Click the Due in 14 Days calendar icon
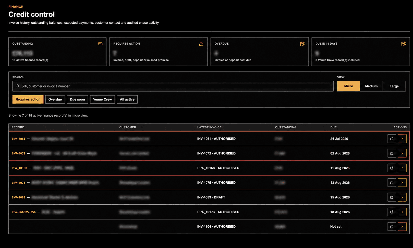 [x=404, y=44]
